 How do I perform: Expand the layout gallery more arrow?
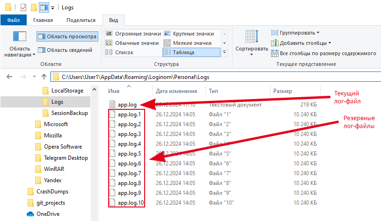pos(225,52)
